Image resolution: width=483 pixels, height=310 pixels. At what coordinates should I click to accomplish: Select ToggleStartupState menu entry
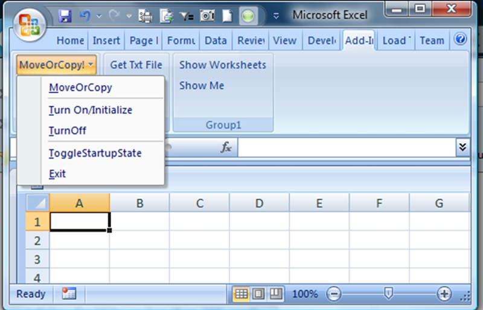tap(91, 153)
